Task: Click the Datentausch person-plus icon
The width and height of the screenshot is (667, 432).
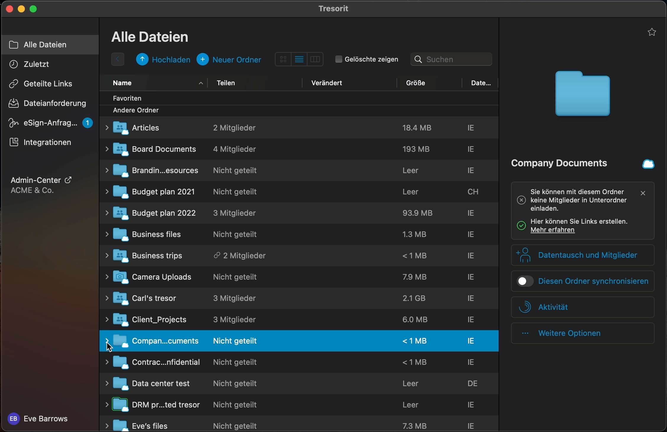Action: [524, 255]
